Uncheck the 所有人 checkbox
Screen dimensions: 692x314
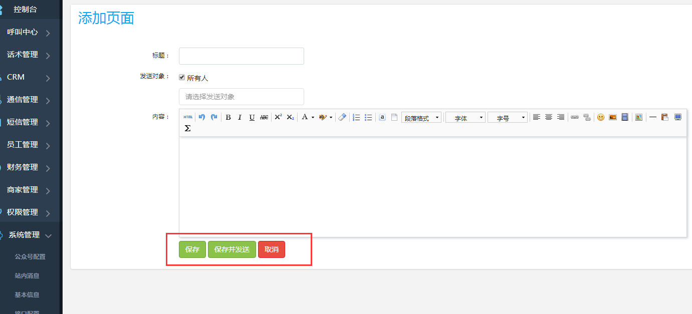point(182,77)
